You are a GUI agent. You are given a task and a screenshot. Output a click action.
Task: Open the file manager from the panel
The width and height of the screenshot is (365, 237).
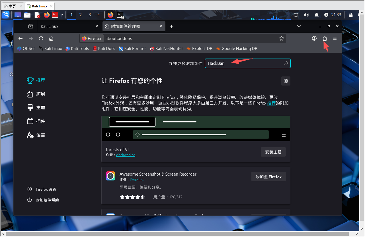click(x=27, y=15)
